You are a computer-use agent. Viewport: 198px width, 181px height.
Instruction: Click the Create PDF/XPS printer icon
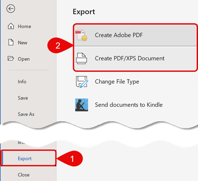pyautogui.click(x=81, y=59)
